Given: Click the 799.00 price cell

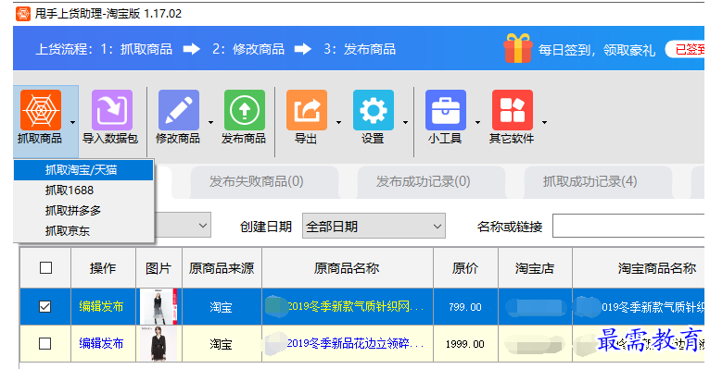Looking at the screenshot, I should (465, 307).
